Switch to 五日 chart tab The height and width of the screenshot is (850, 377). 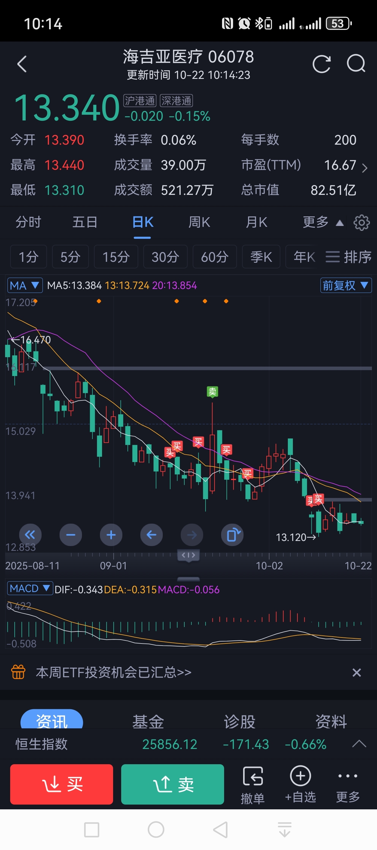[x=85, y=222]
